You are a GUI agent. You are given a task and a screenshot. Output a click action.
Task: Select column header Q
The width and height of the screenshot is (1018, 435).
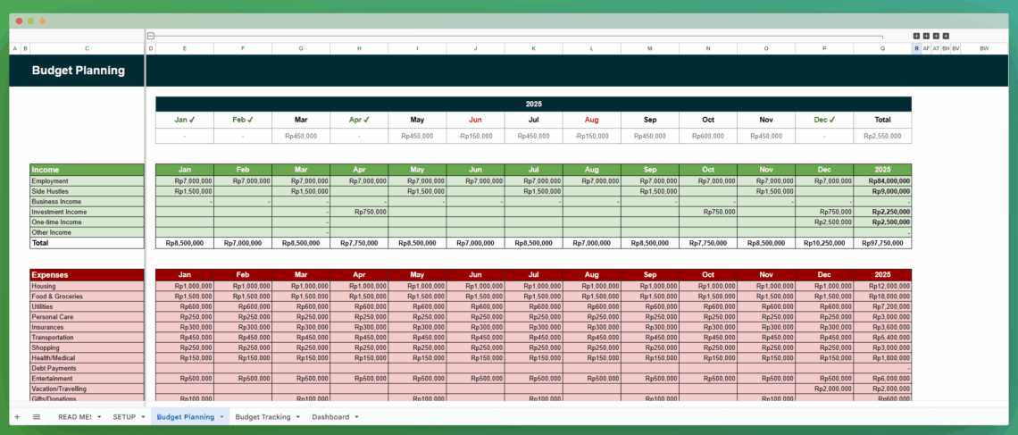(x=882, y=49)
